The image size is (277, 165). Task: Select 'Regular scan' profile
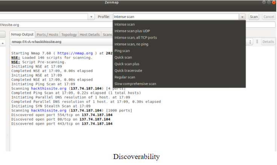click(x=179, y=77)
